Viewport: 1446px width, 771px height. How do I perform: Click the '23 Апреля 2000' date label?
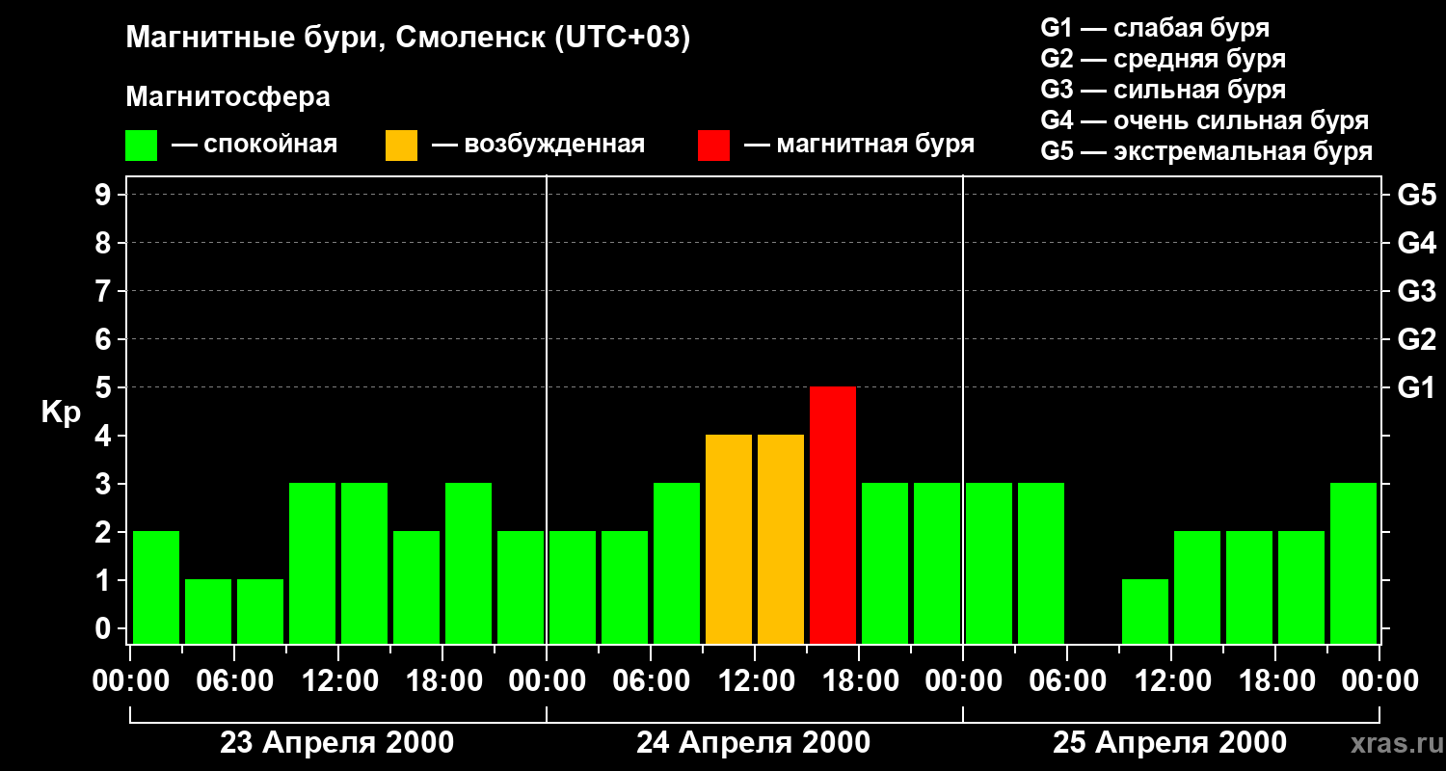337,743
